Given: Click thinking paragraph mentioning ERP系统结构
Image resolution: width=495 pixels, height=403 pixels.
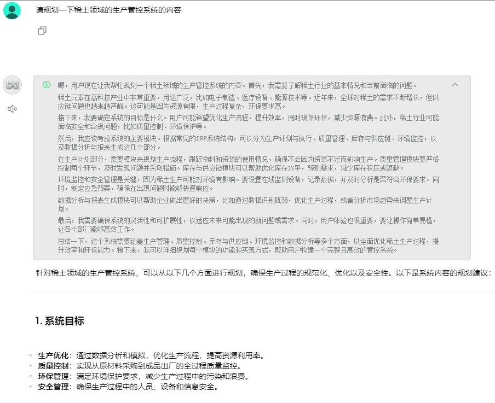Looking at the screenshot, I should point(247,143).
